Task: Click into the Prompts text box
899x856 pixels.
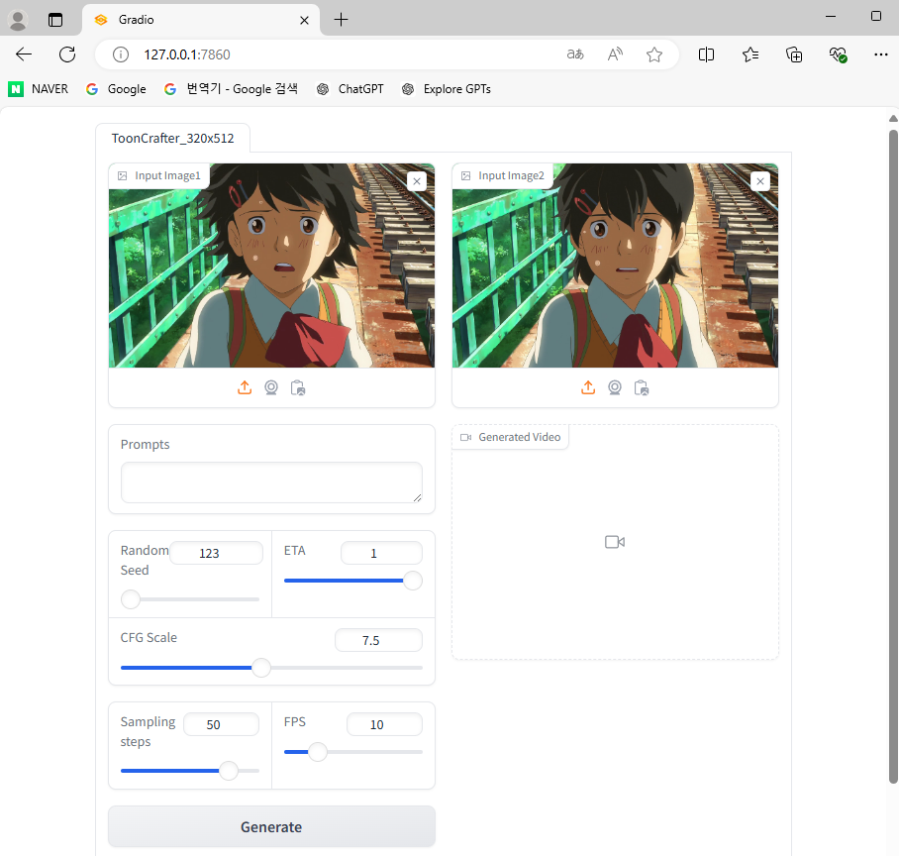Action: [x=271, y=482]
